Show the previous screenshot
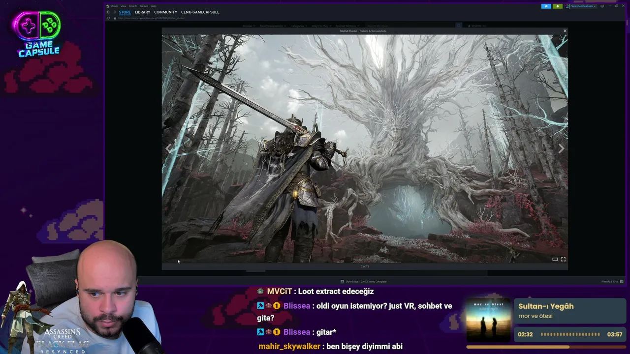 (x=169, y=148)
